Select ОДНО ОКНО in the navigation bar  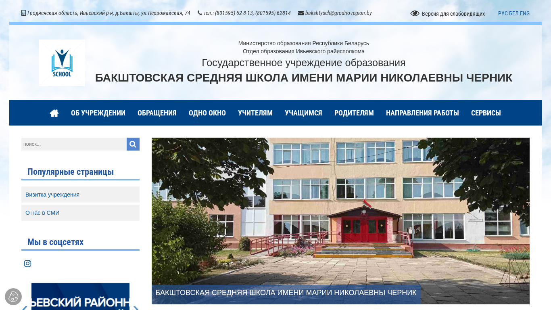[207, 113]
